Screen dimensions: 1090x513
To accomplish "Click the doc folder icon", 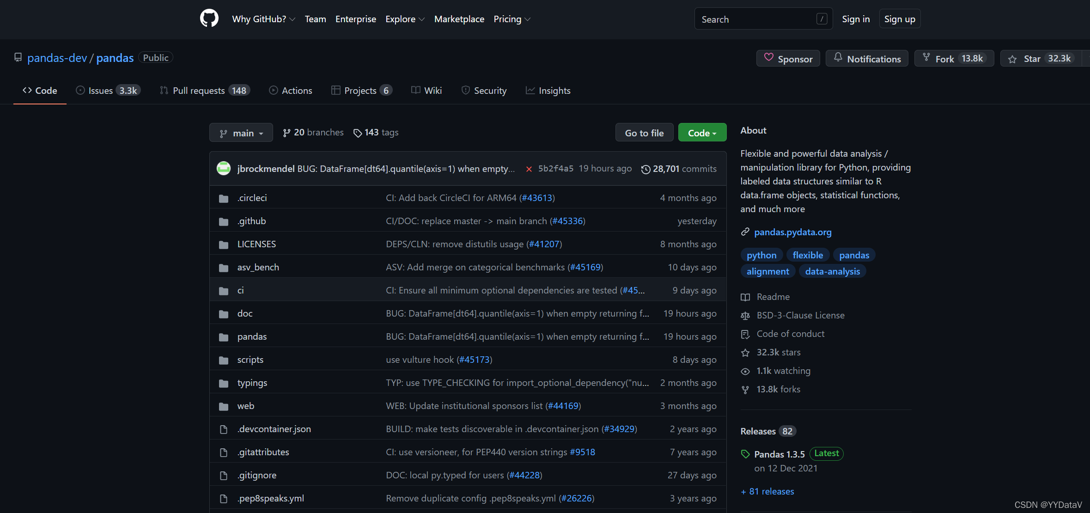I will pyautogui.click(x=224, y=314).
